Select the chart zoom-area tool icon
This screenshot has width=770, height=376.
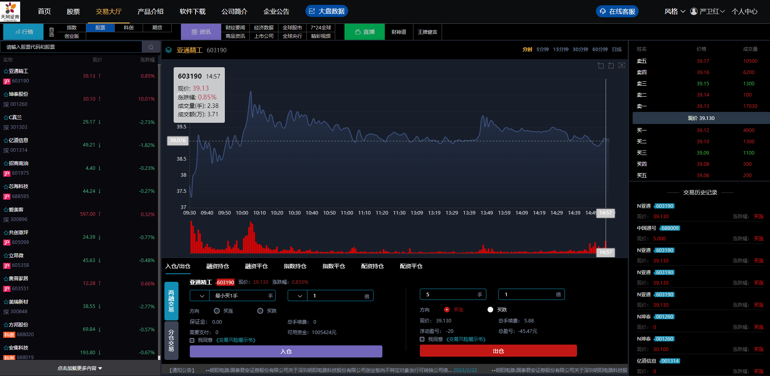pyautogui.click(x=601, y=66)
